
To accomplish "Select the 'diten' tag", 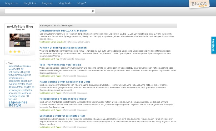I will (x=30, y=90).
